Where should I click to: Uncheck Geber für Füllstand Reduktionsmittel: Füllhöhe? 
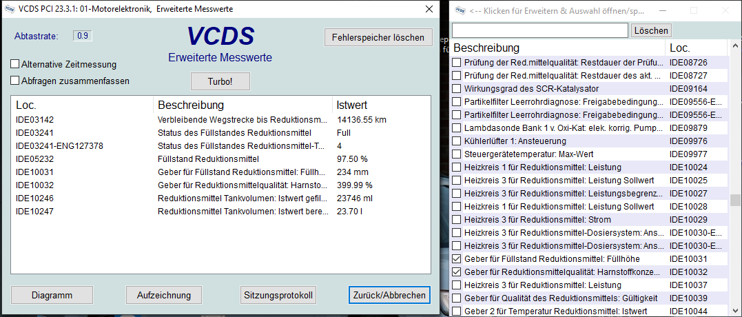pyautogui.click(x=456, y=259)
